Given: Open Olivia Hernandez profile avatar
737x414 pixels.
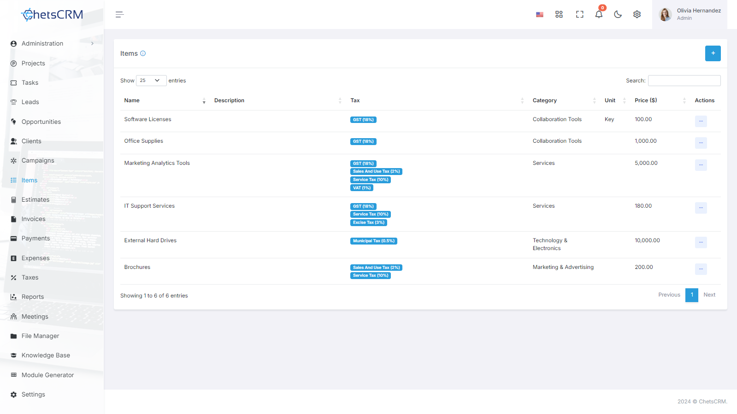Looking at the screenshot, I should click(665, 14).
